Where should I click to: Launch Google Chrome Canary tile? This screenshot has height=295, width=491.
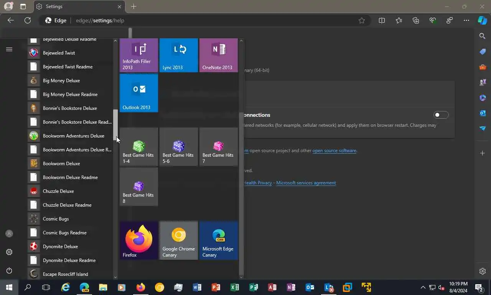(179, 240)
